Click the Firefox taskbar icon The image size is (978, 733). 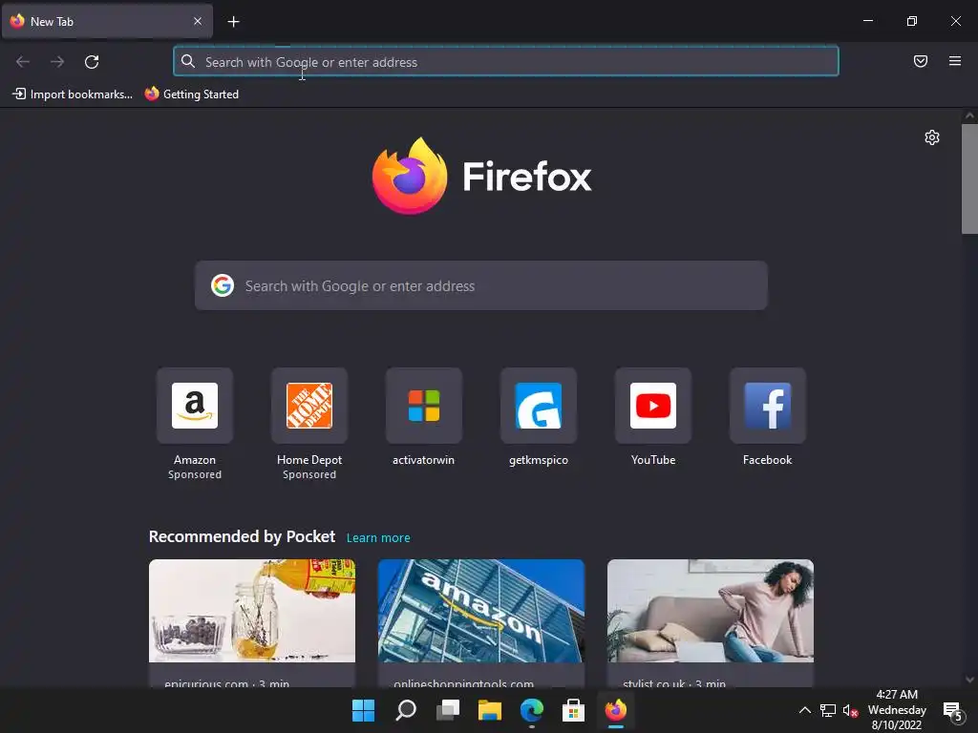616,710
